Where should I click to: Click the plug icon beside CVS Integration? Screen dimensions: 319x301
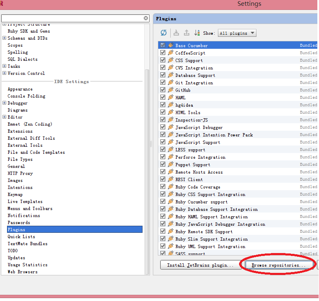(x=171, y=67)
